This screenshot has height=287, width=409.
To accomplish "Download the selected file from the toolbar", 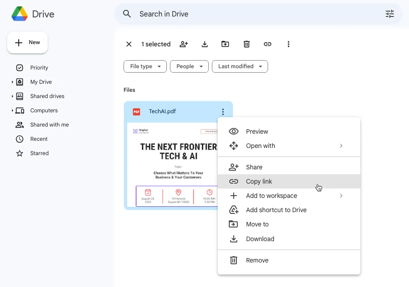I will point(204,44).
